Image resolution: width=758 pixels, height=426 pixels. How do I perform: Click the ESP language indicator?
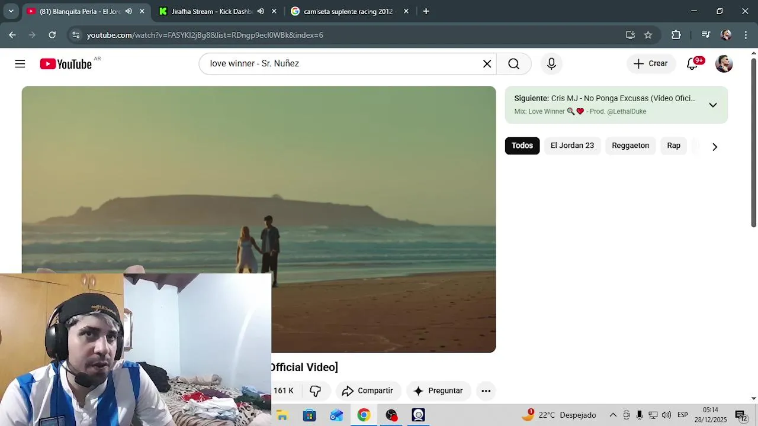tap(682, 415)
